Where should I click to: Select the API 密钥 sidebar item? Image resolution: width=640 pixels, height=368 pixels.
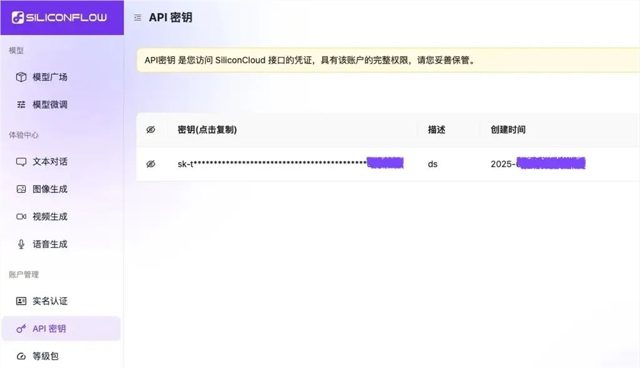point(61,328)
